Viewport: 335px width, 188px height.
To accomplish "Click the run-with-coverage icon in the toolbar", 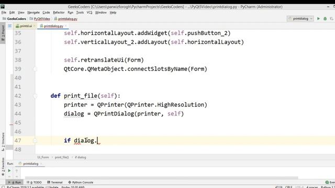I will tap(331, 19).
